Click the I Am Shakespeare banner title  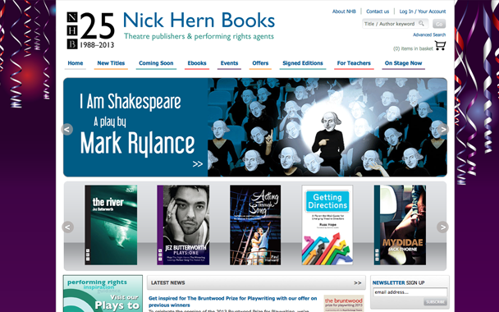pyautogui.click(x=130, y=102)
